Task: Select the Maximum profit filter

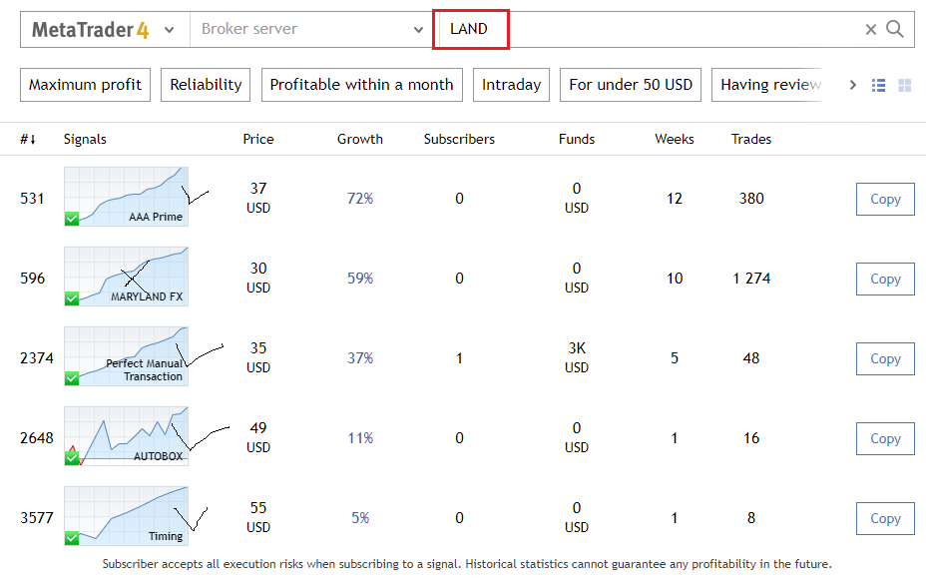Action: coord(85,85)
